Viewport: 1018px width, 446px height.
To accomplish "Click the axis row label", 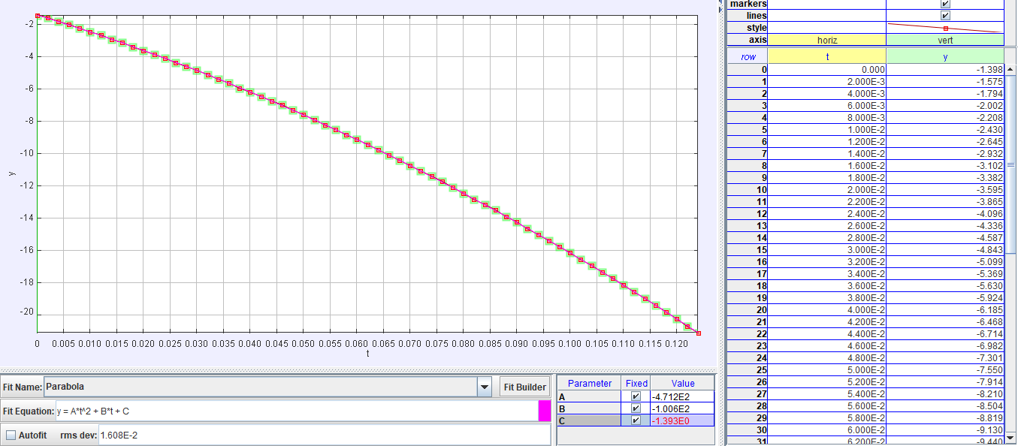I will click(x=748, y=40).
